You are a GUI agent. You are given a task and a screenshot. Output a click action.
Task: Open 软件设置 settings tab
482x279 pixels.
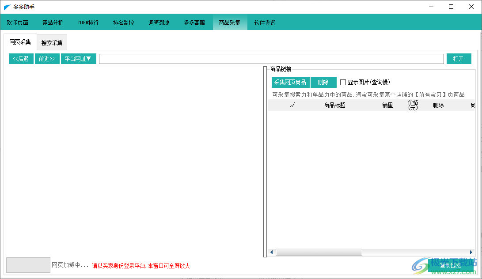click(265, 23)
